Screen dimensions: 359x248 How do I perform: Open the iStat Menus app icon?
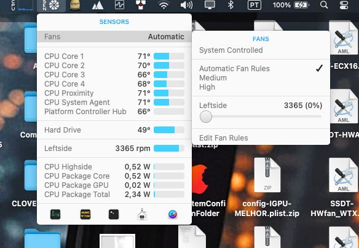[173, 214]
